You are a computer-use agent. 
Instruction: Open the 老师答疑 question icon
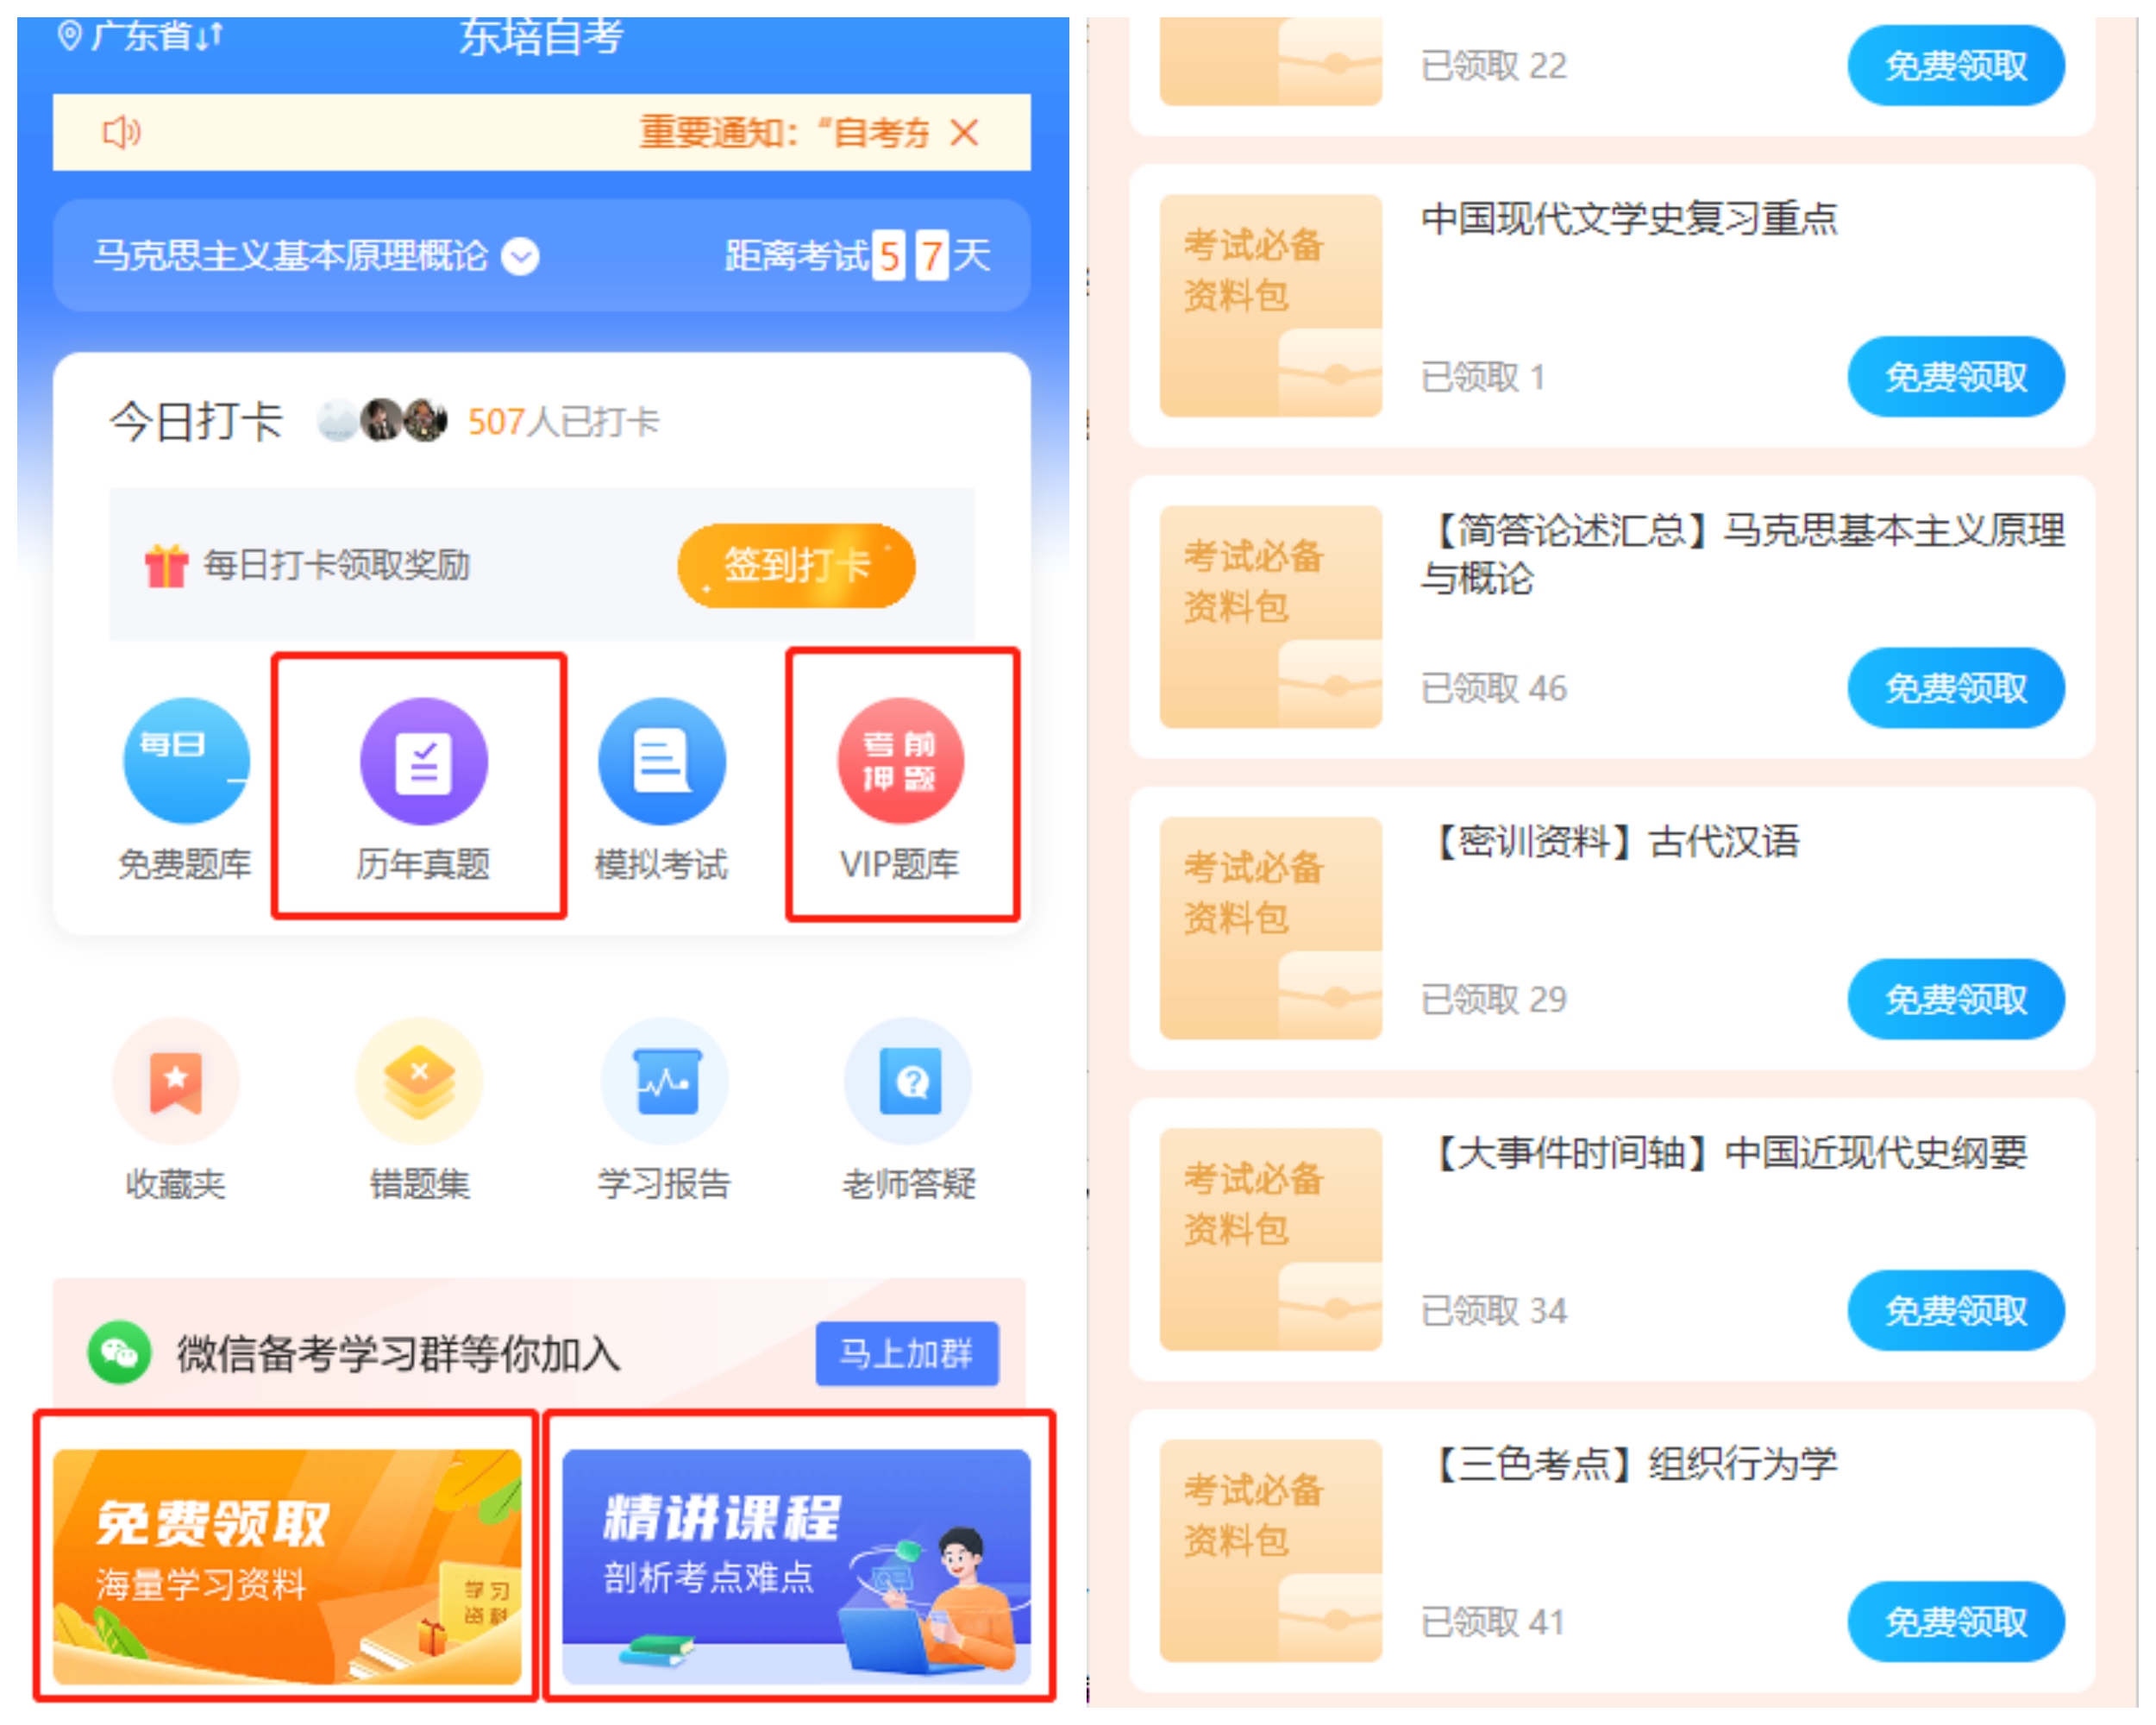tap(909, 1081)
